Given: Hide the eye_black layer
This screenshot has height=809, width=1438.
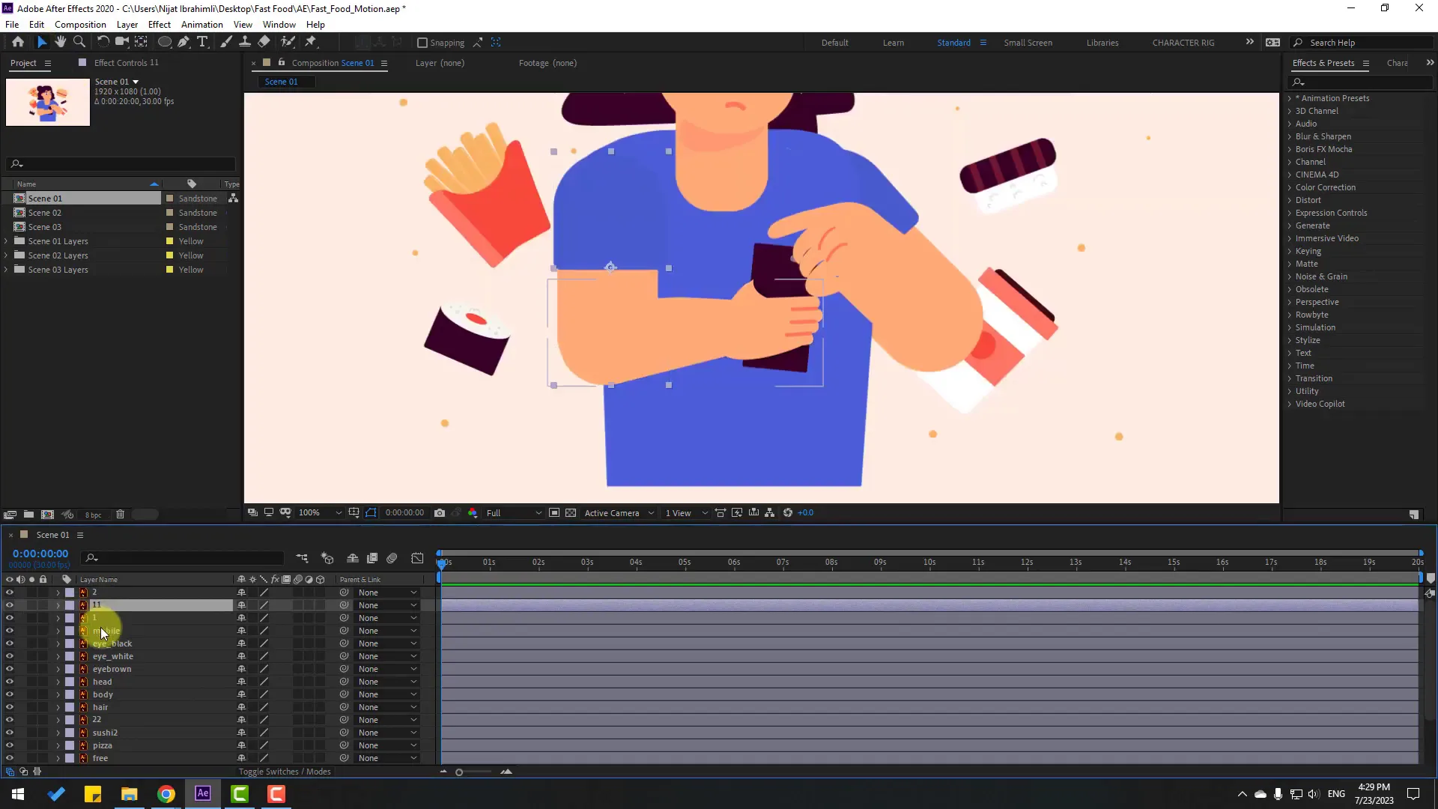Looking at the screenshot, I should point(9,643).
